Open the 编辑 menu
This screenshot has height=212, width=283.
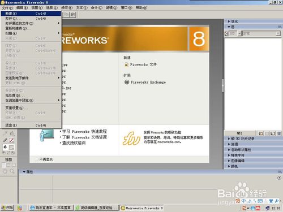pyautogui.click(x=22, y=8)
